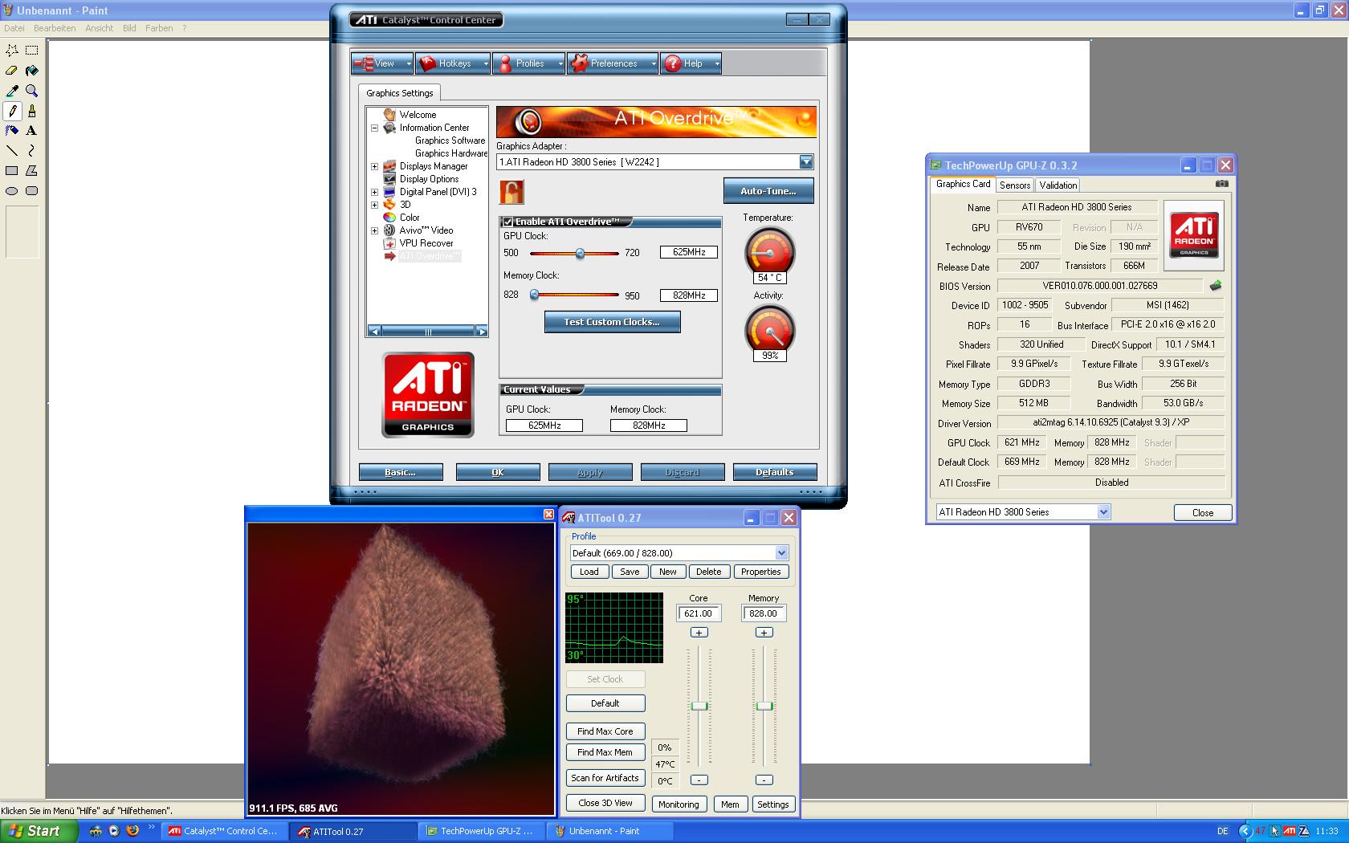This screenshot has height=843, width=1349.
Task: Toggle the Enable ATI Overdrive checkbox
Action: (507, 222)
